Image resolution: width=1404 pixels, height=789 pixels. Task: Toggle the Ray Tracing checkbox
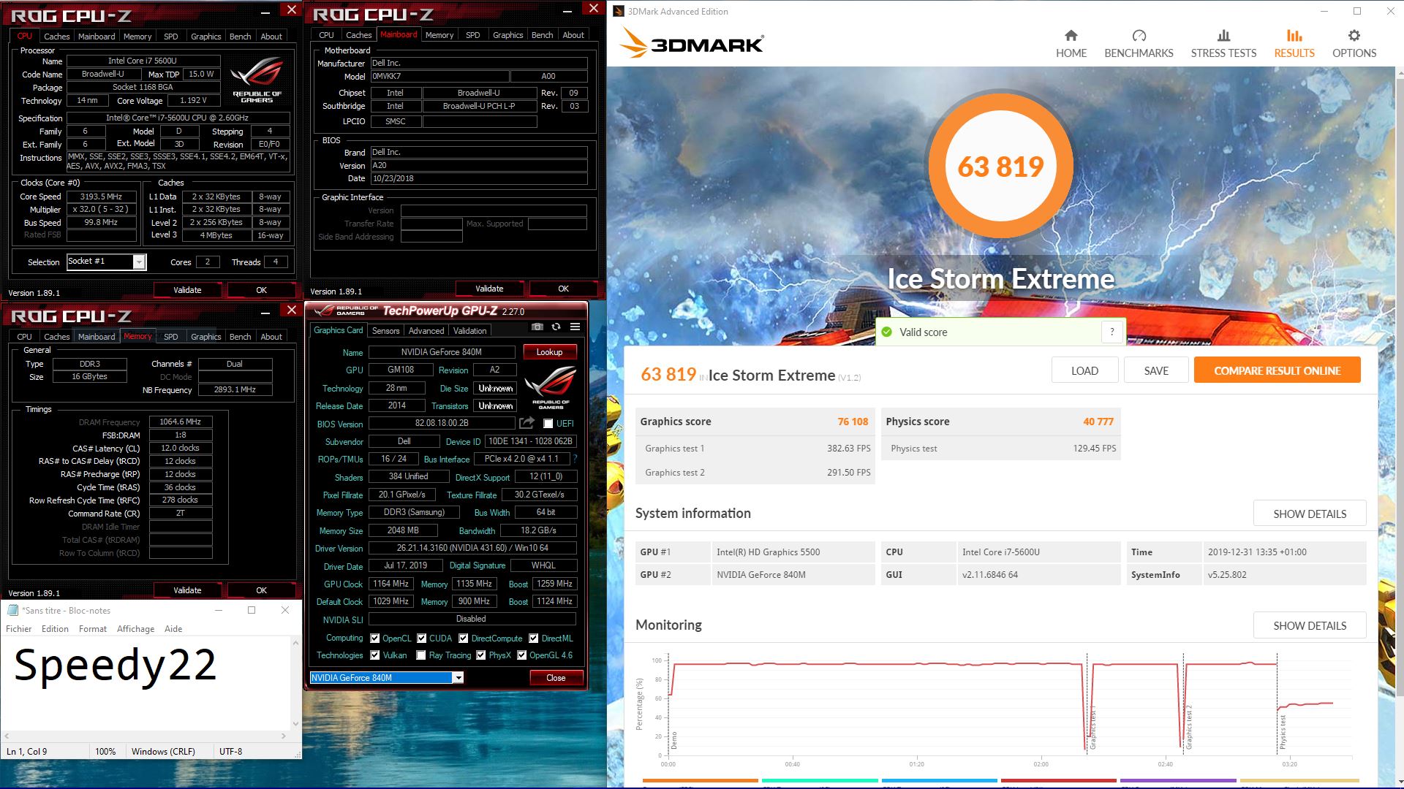pyautogui.click(x=421, y=655)
